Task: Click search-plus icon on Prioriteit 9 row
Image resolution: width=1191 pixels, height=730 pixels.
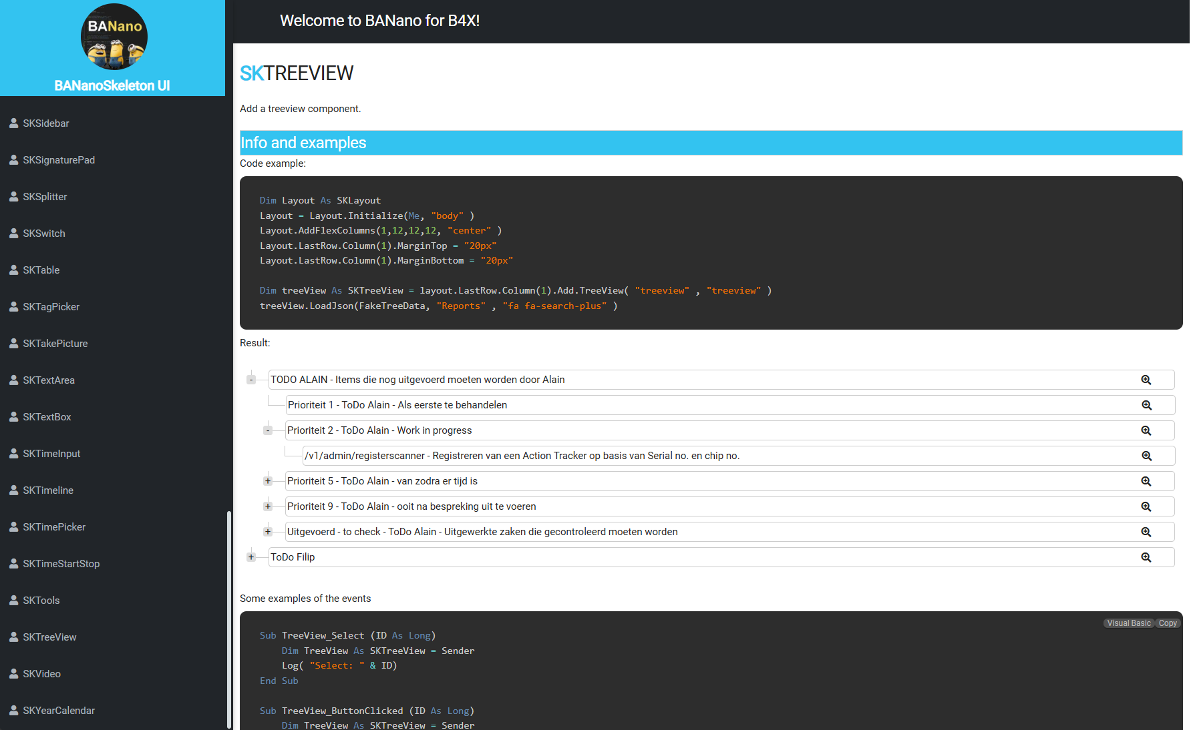Action: click(1146, 506)
